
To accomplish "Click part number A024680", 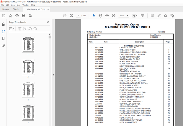I will click(x=99, y=104).
